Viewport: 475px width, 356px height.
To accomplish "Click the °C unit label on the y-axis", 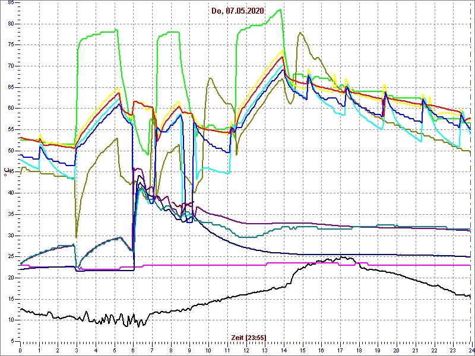I will pos(6,173).
